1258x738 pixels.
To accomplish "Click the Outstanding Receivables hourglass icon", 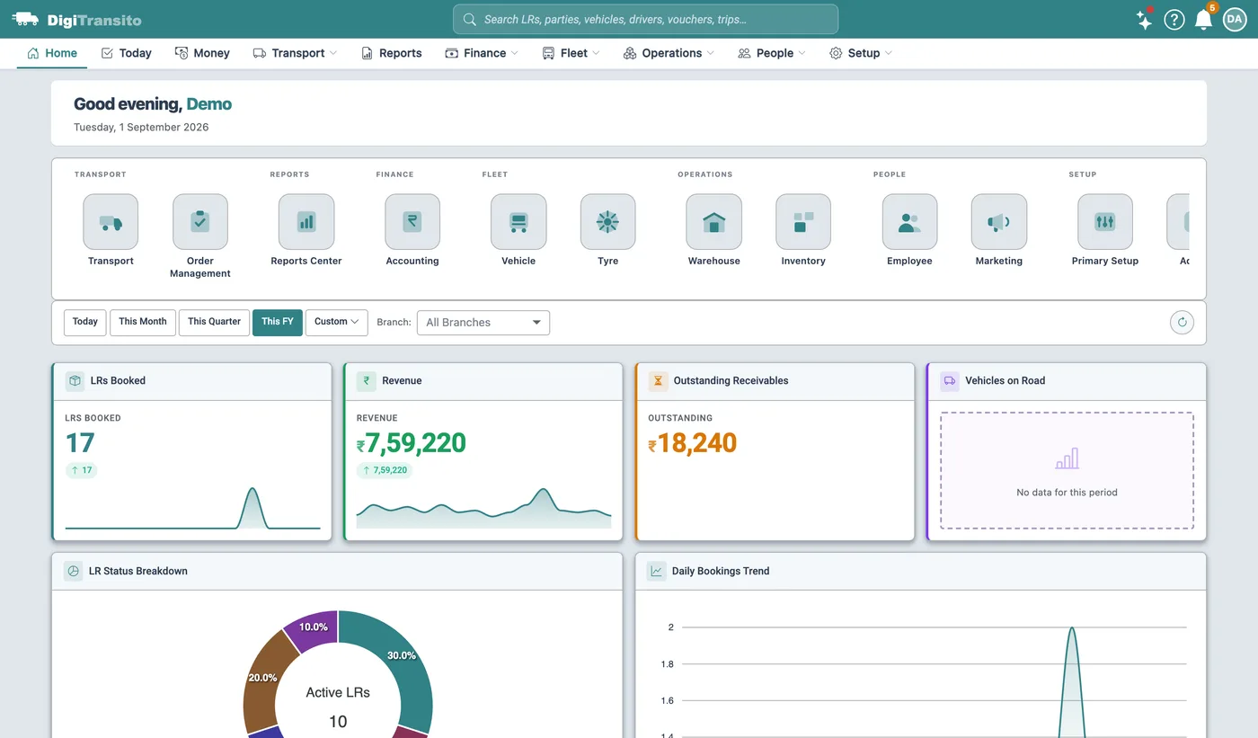I will (x=658, y=381).
